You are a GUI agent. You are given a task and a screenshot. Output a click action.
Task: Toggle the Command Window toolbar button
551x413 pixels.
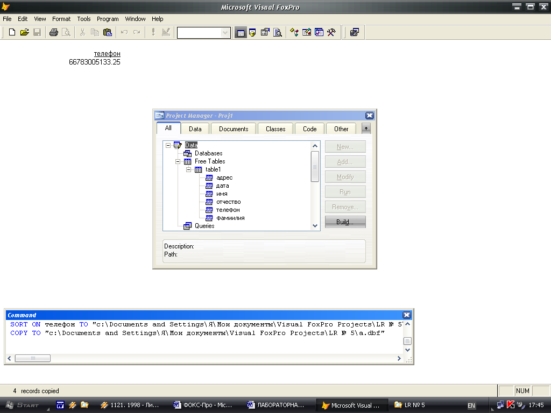(241, 33)
